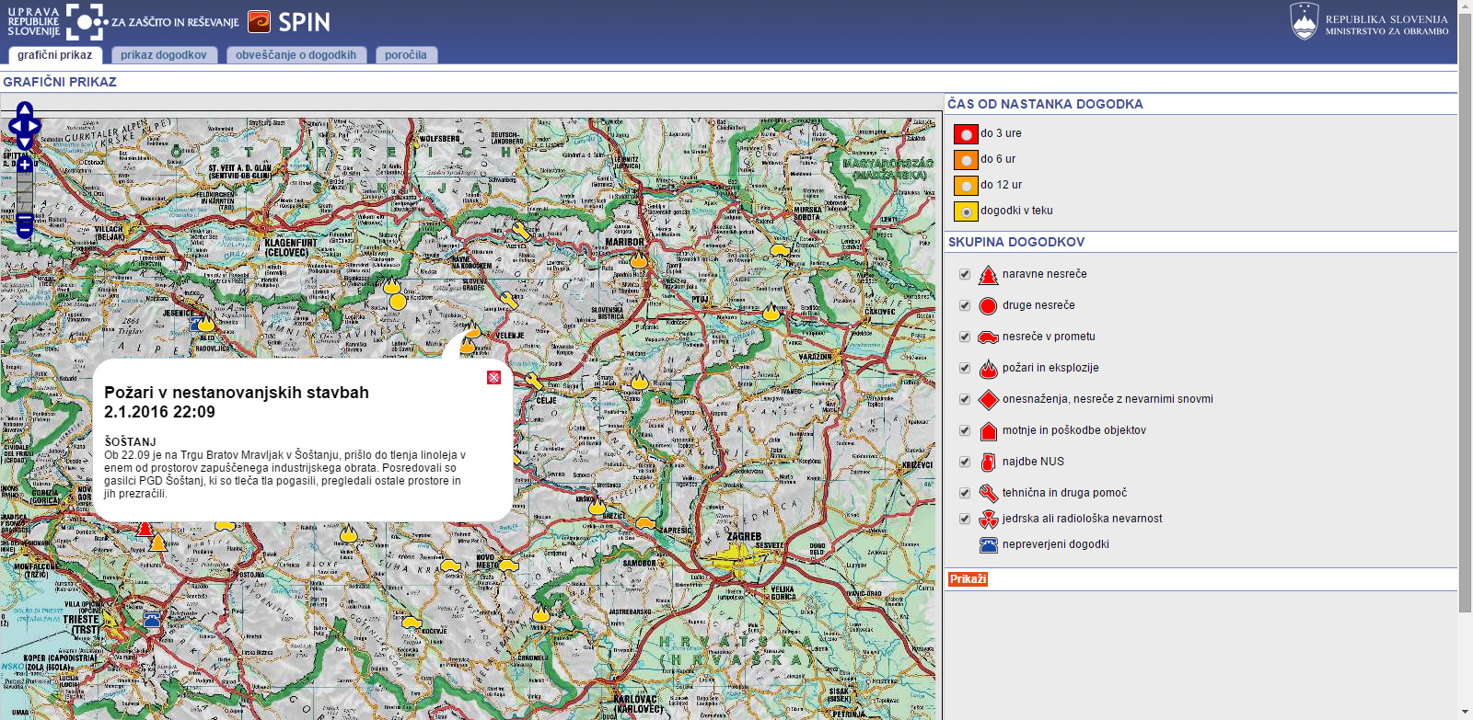
Task: Open the fire marker east of Celje
Action: 640,380
